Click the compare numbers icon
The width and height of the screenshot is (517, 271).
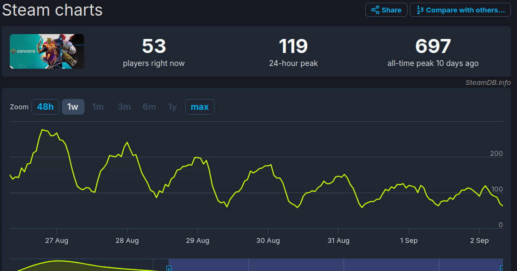pos(420,10)
